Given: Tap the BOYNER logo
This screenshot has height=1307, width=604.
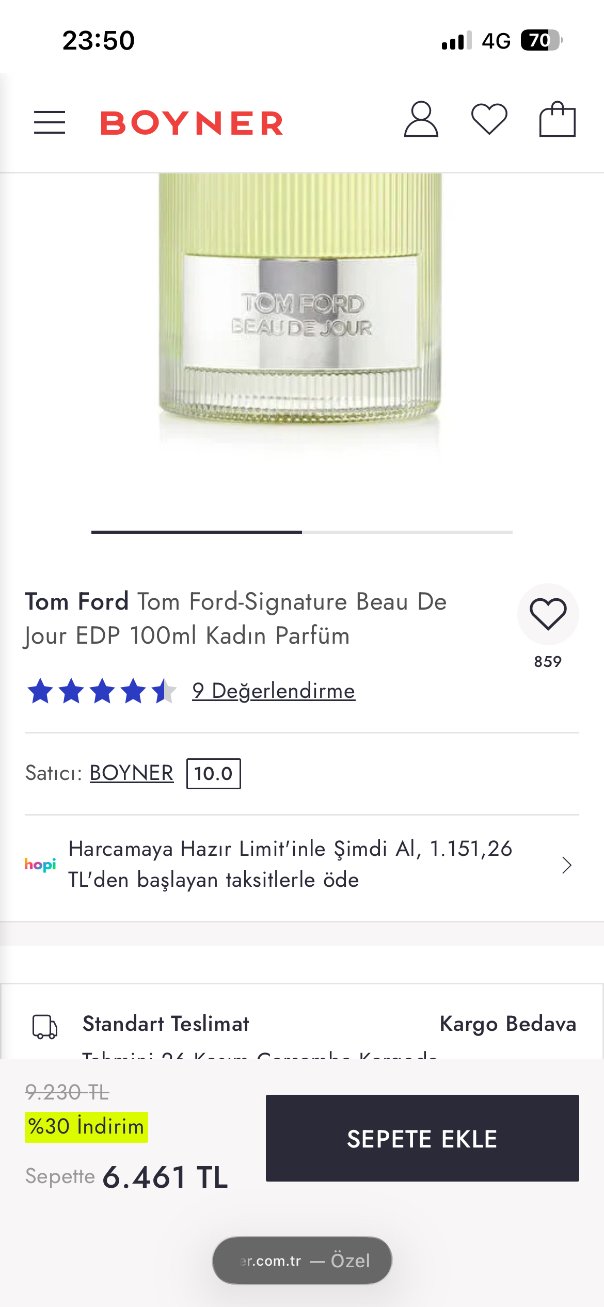Looking at the screenshot, I should click(x=192, y=123).
